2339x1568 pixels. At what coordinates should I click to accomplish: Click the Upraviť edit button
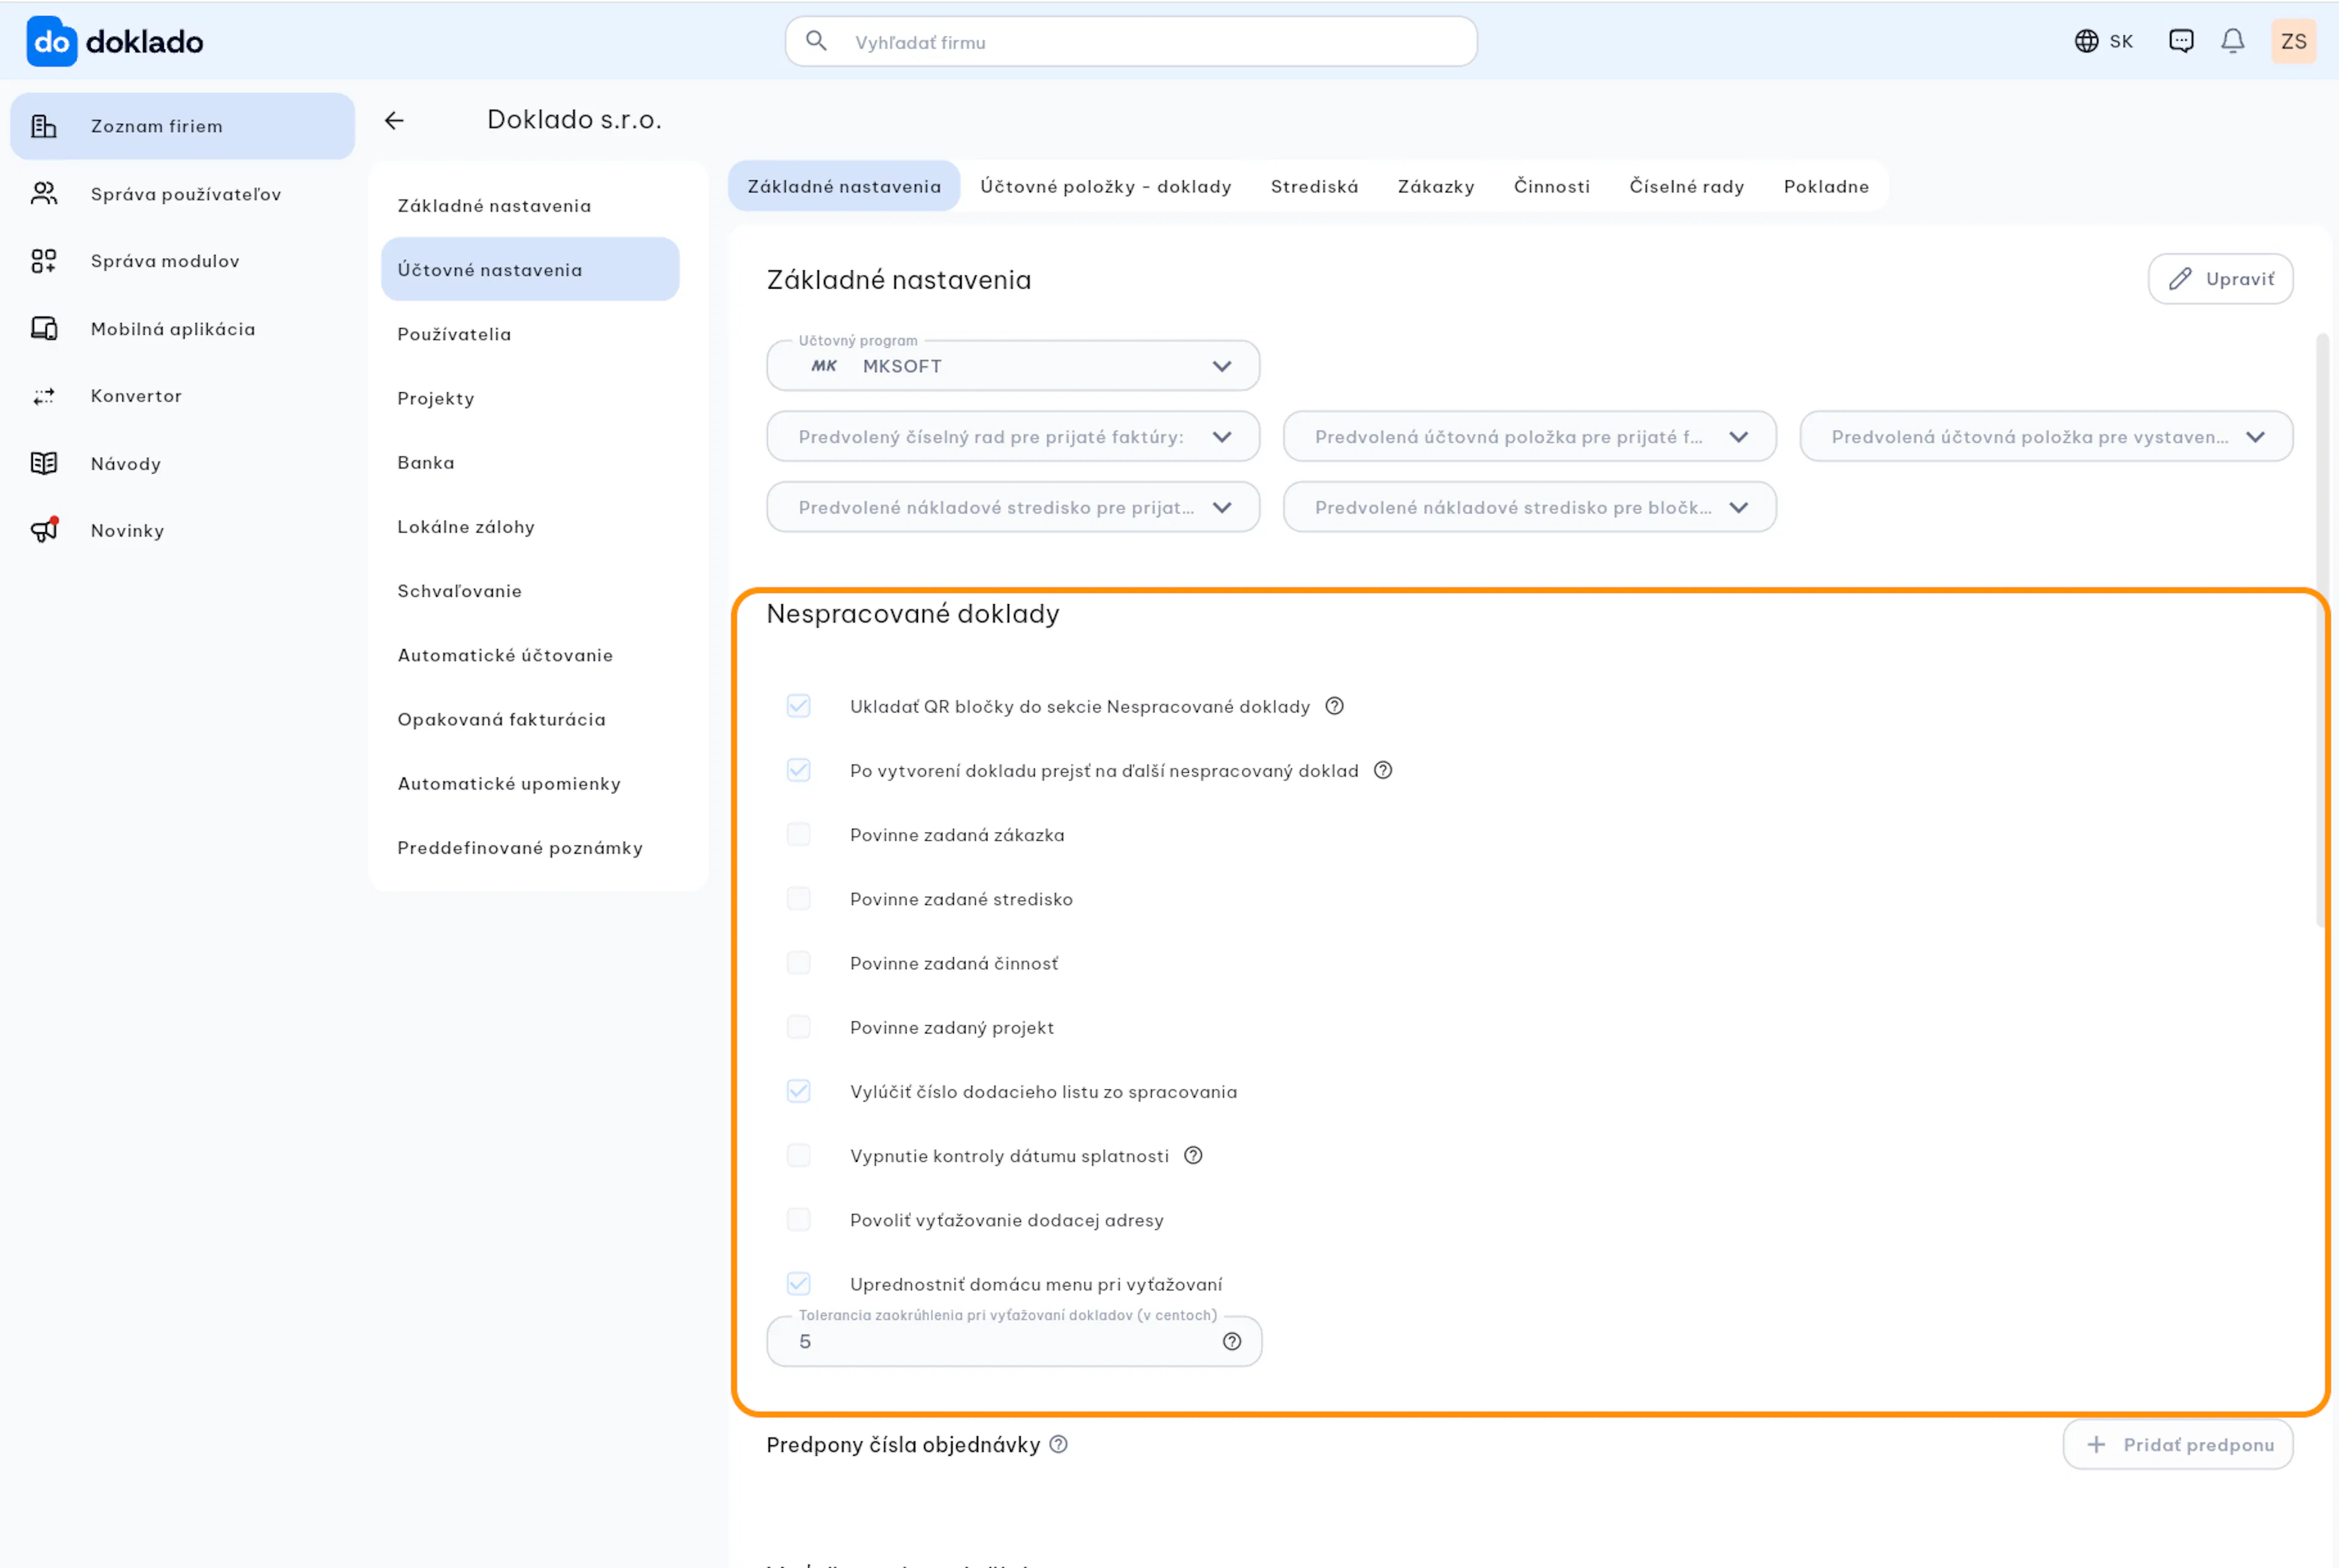tap(2220, 279)
